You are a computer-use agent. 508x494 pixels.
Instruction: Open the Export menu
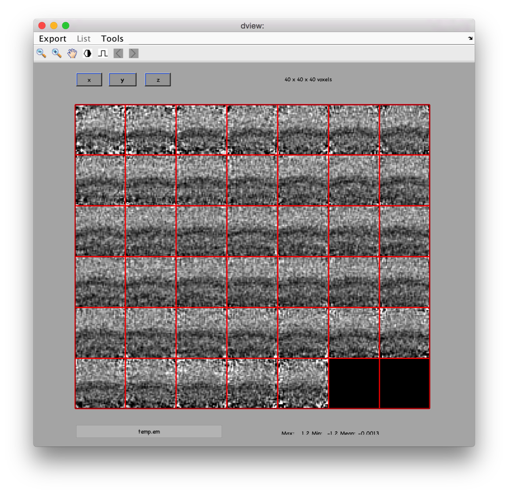[x=53, y=39]
